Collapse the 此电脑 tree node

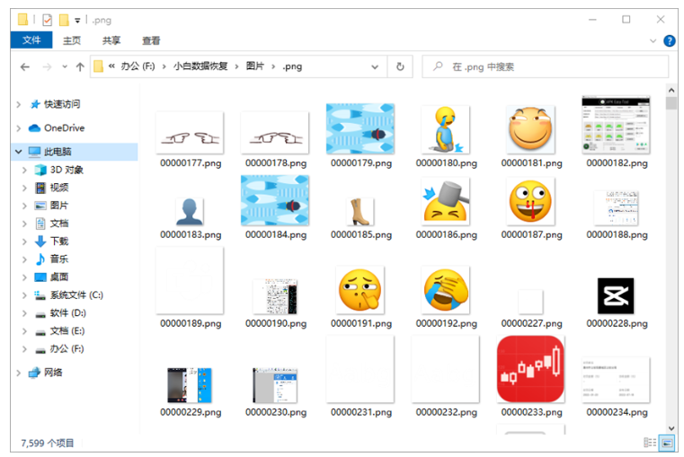[19, 152]
